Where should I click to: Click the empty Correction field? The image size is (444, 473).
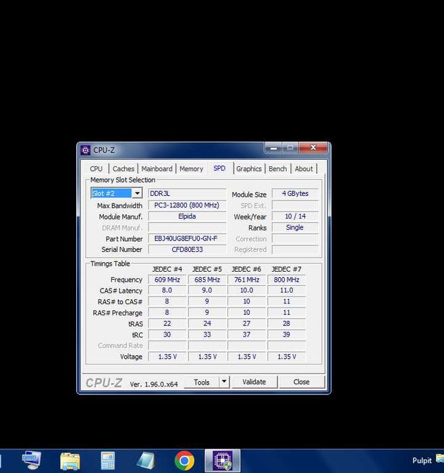coord(295,239)
